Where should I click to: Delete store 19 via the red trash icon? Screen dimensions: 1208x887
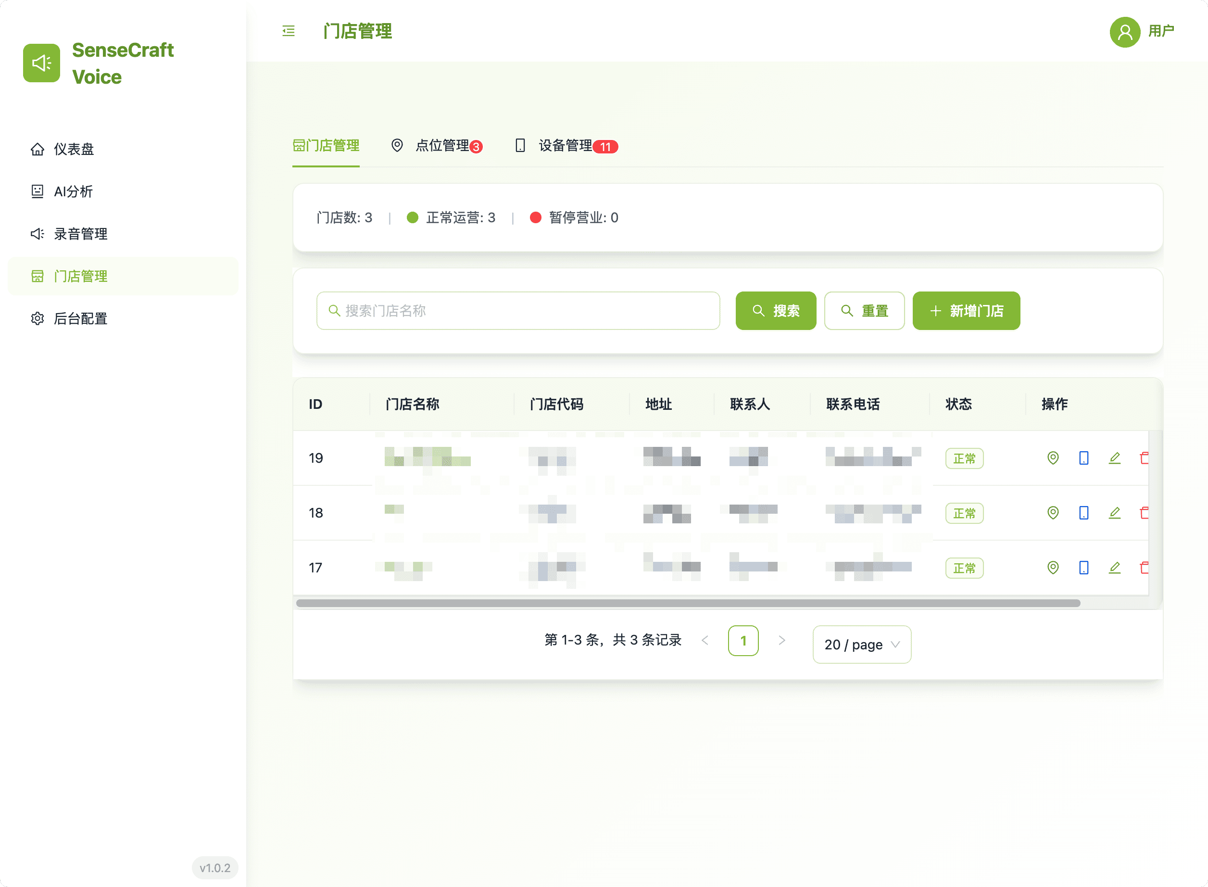[1144, 458]
